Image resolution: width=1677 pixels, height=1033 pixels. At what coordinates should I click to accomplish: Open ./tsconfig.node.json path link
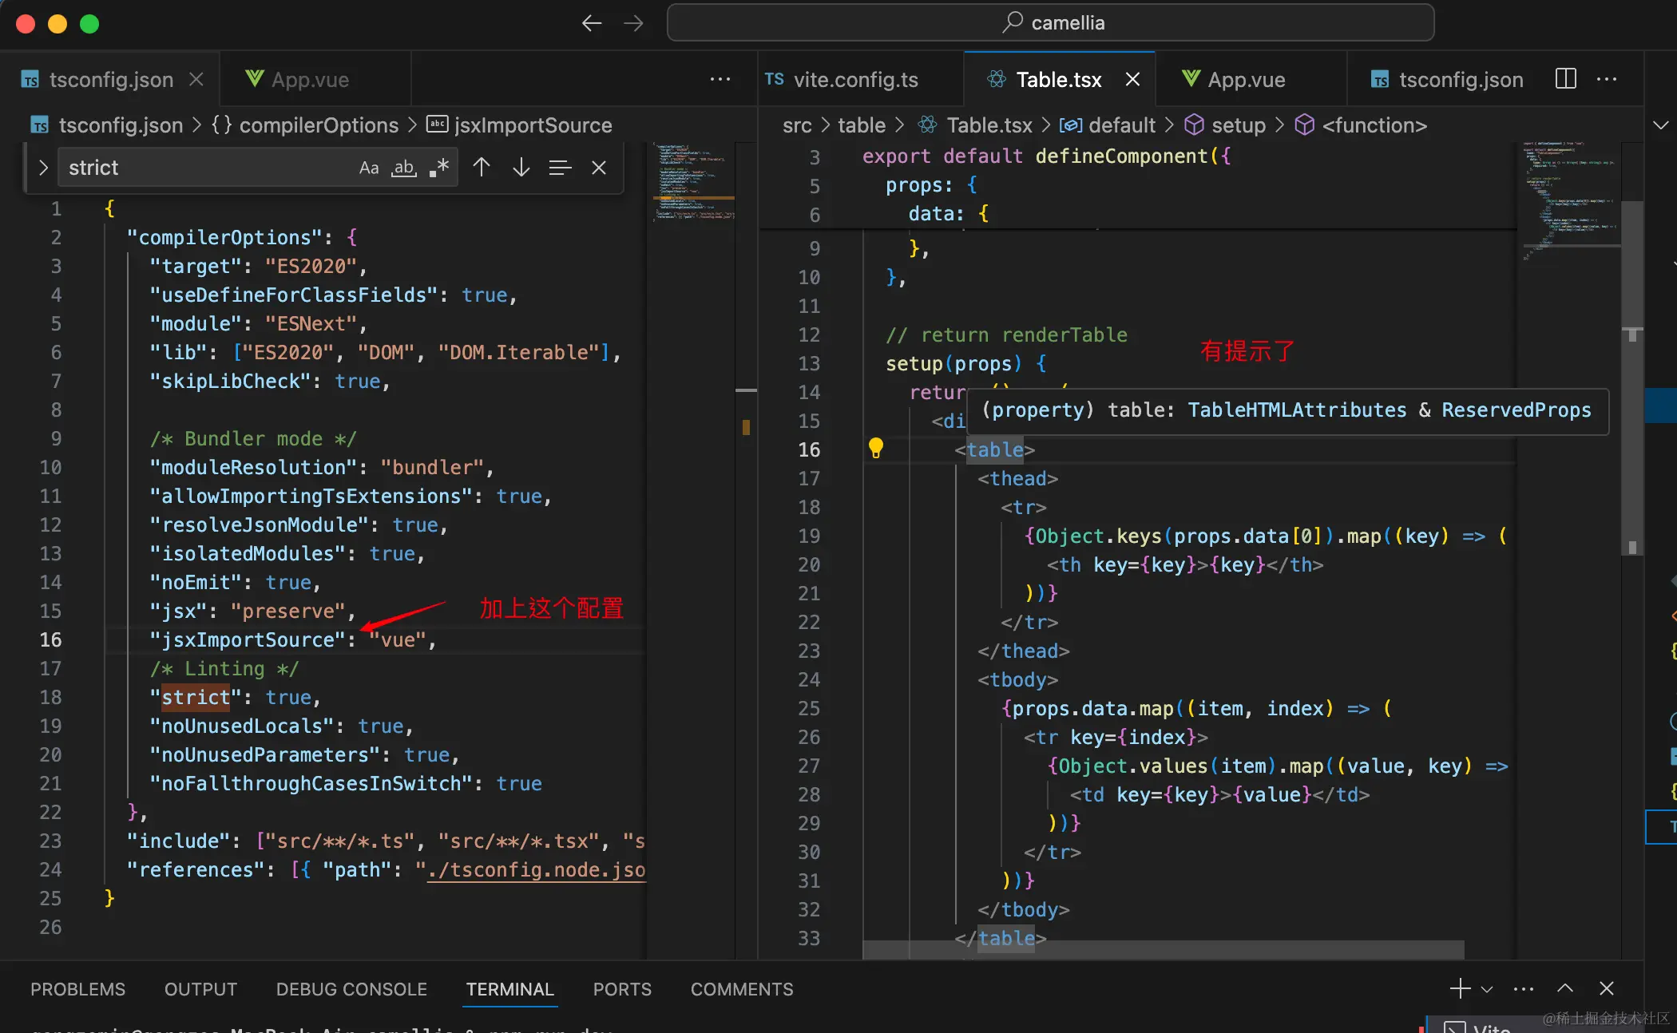click(535, 869)
